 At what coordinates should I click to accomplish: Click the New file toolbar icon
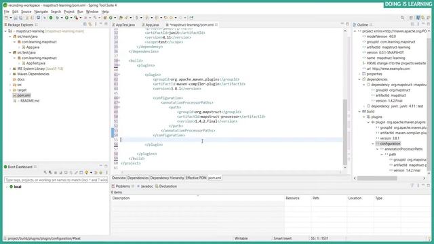coord(6,18)
